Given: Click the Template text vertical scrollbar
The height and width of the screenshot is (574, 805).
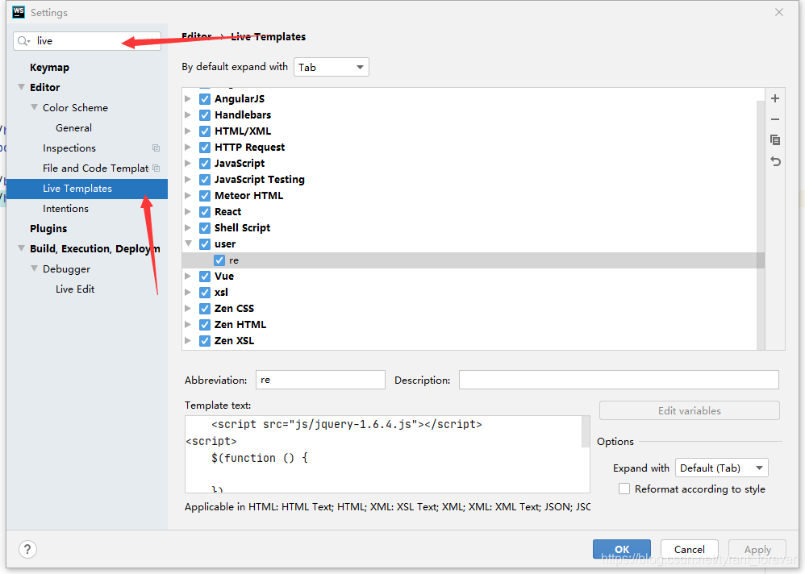Looking at the screenshot, I should point(586,432).
